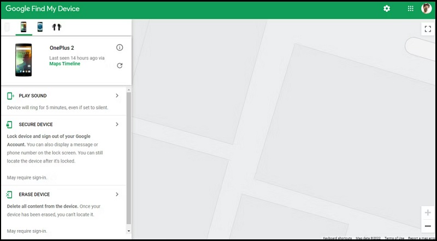The image size is (437, 241).
Task: Zoom out on the map
Action: pyautogui.click(x=428, y=226)
